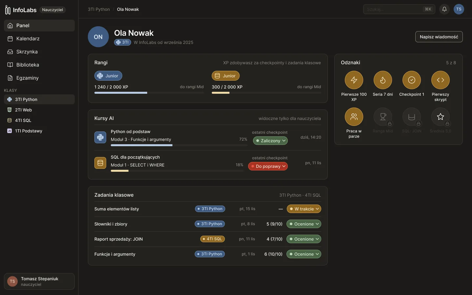Open Egzaminy in the sidebar
This screenshot has height=295, width=472.
pos(39,78)
